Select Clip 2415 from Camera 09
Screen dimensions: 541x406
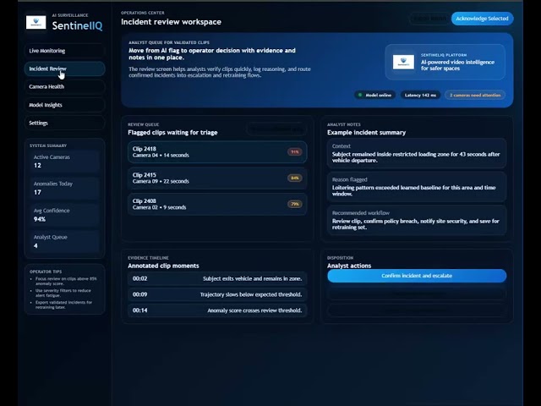click(x=217, y=178)
